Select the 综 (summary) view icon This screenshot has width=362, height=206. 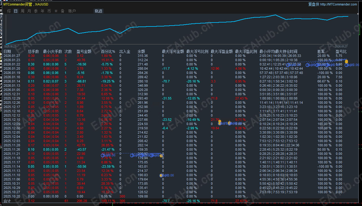pos(9,11)
